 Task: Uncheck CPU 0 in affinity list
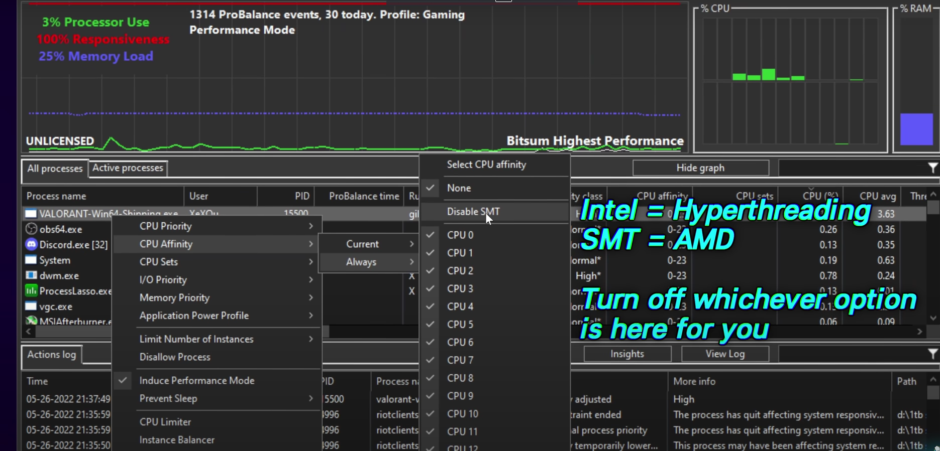pyautogui.click(x=495, y=235)
